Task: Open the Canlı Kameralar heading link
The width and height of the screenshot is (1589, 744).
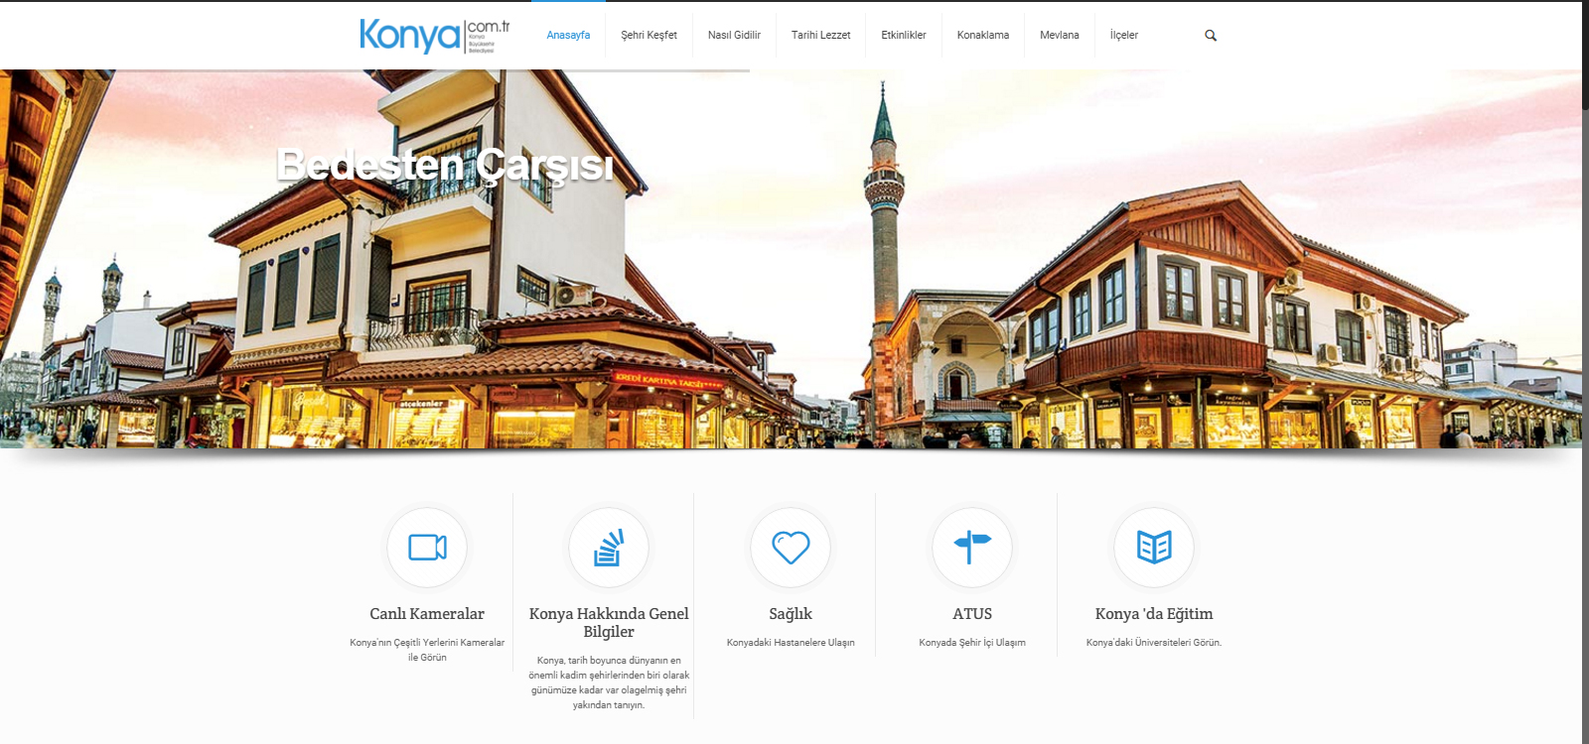Action: point(427,614)
